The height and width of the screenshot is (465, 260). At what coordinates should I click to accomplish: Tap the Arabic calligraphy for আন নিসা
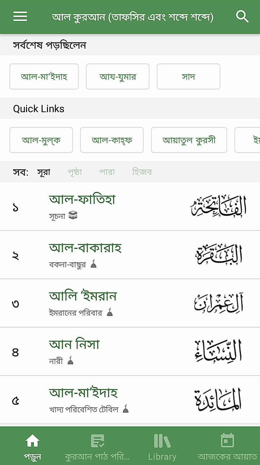point(218,352)
